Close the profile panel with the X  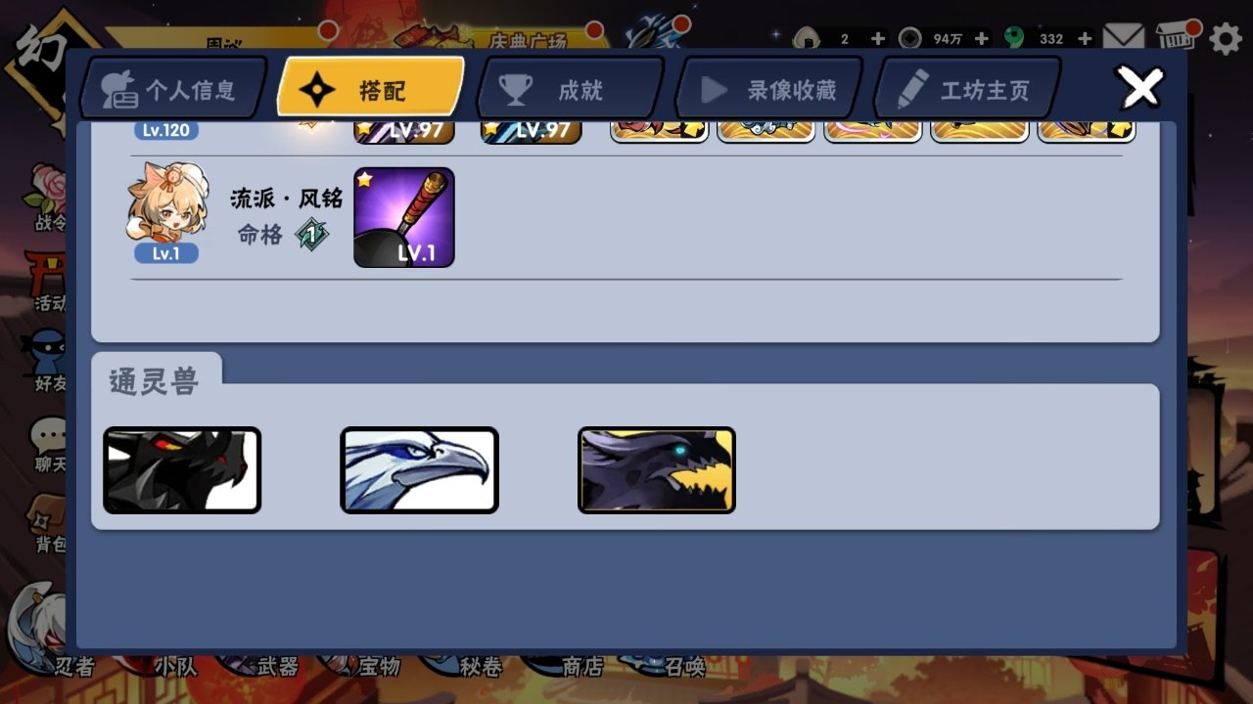click(1140, 88)
